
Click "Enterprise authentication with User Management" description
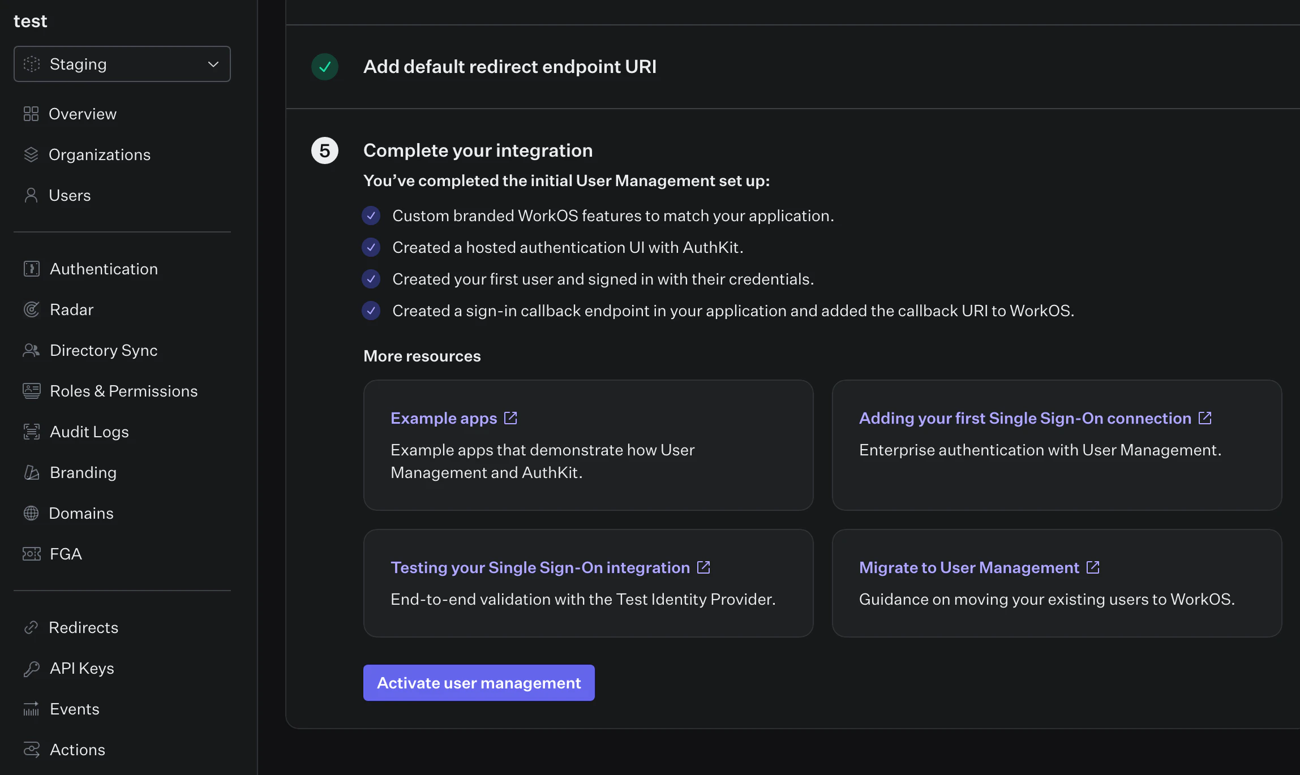[x=1040, y=450]
